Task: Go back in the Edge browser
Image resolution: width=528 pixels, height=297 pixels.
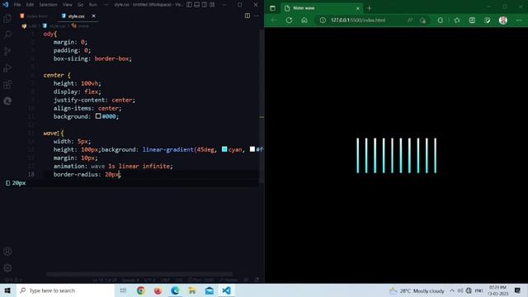Action: point(274,20)
